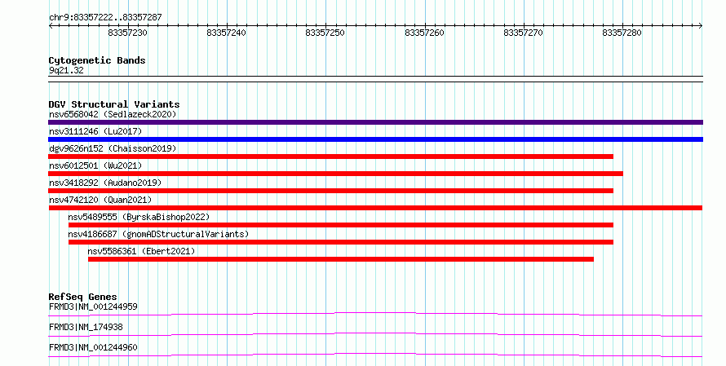The height and width of the screenshot is (366, 726).
Task: Select the red bar under nsv4186687
Action: point(341,242)
